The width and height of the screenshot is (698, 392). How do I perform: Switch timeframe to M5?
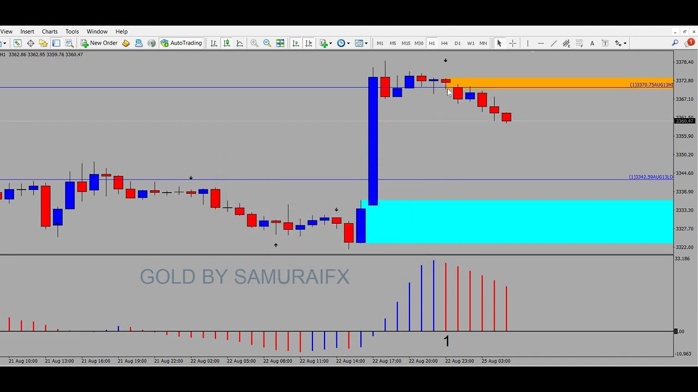point(393,43)
